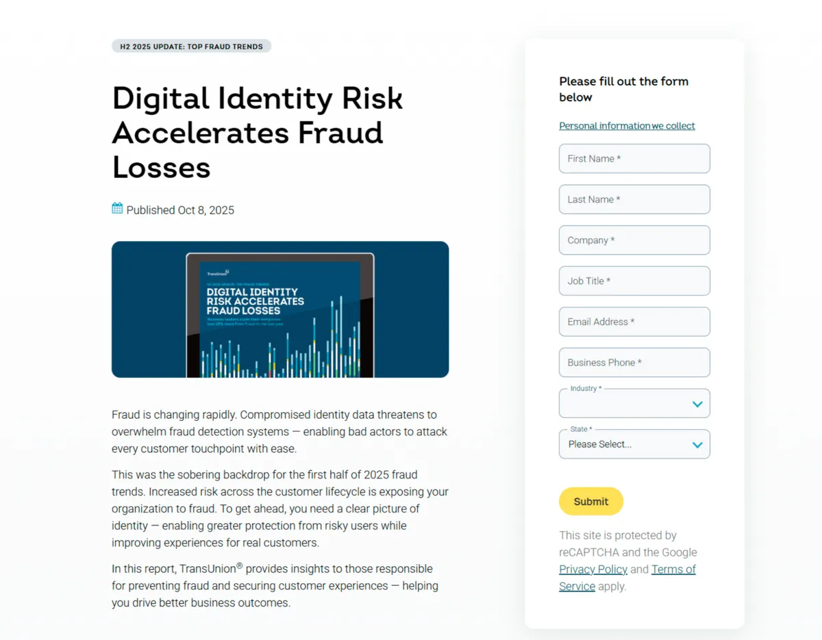Click the Industry dropdown chevron
The image size is (822, 640).
coord(698,403)
